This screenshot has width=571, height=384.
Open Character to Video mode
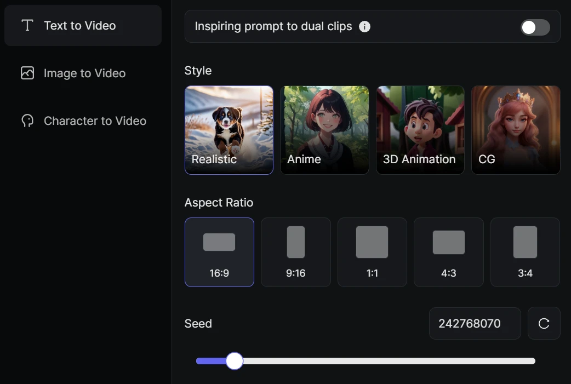click(x=83, y=121)
